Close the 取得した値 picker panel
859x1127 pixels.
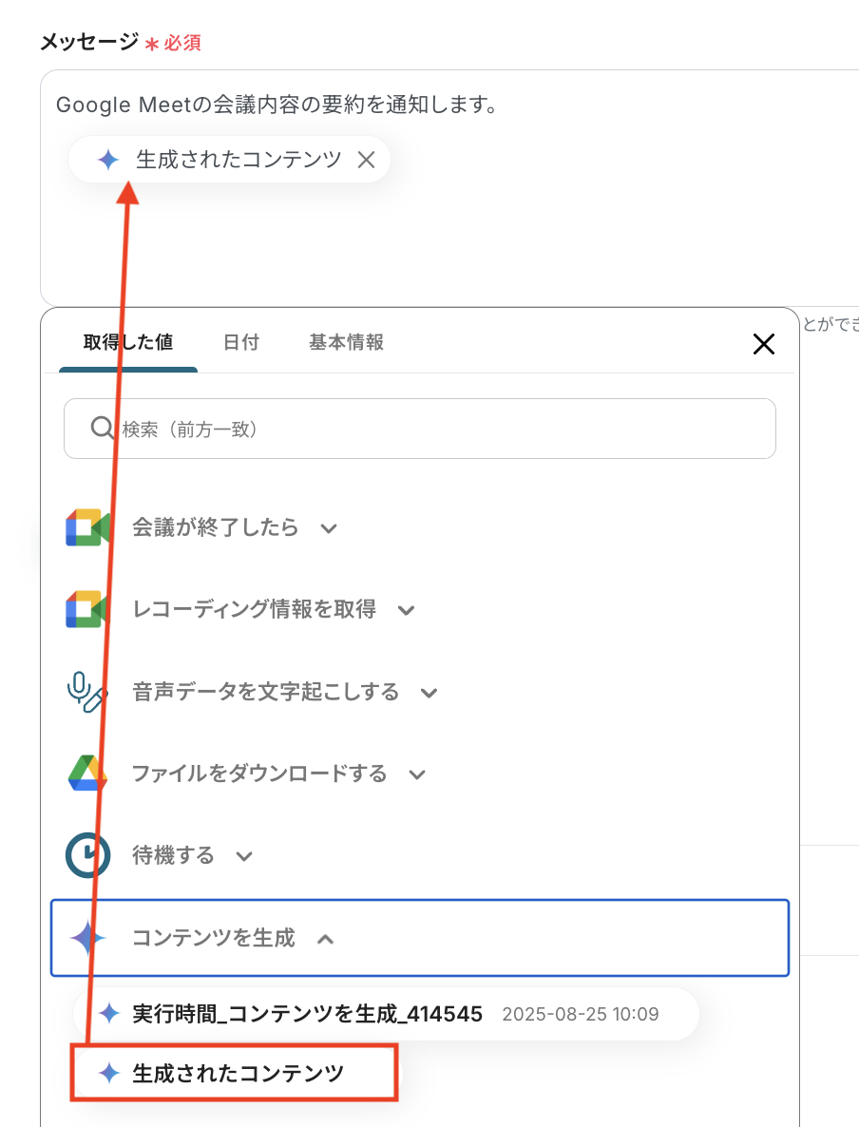(764, 344)
